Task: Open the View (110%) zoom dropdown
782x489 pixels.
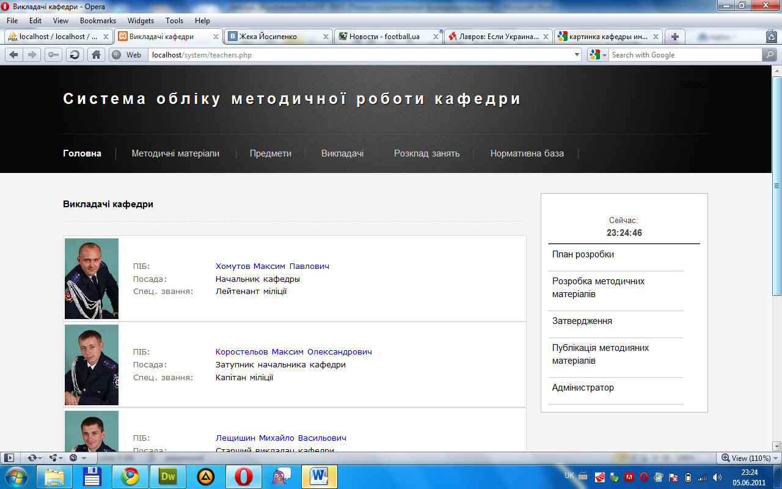Action: pos(749,458)
